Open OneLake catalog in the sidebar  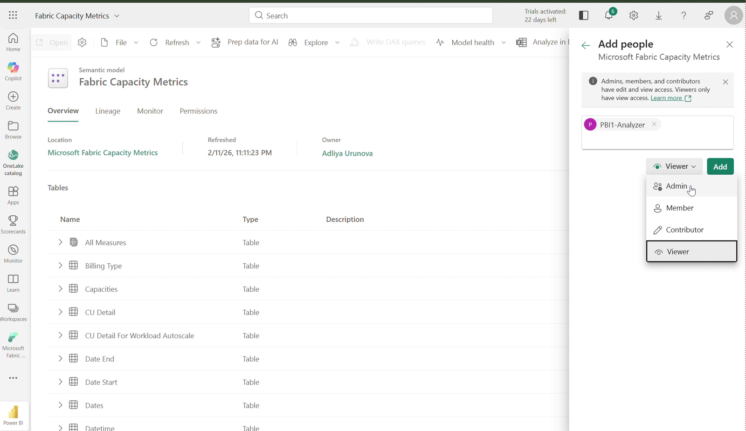tap(13, 163)
